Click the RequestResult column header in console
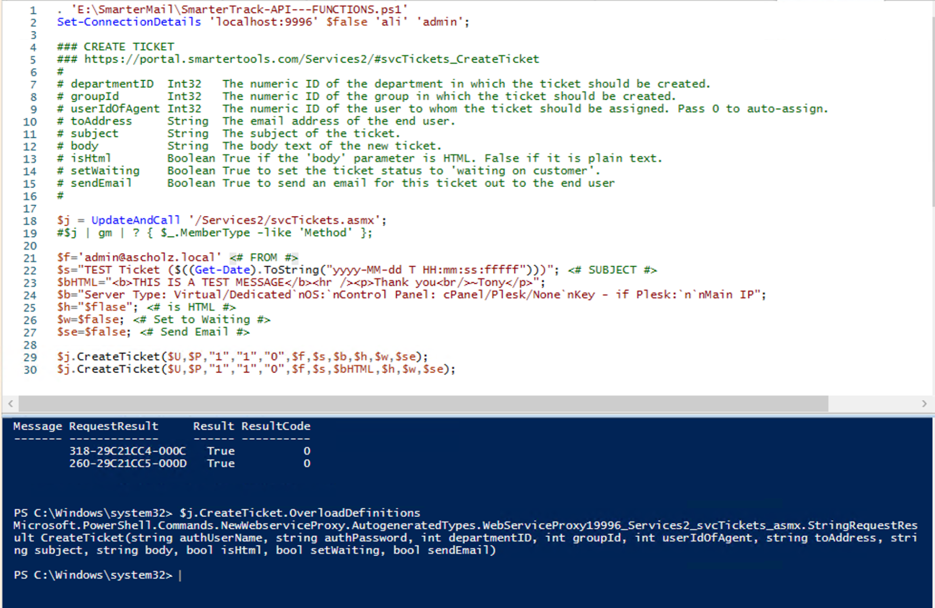Image resolution: width=935 pixels, height=608 pixels. click(x=113, y=426)
